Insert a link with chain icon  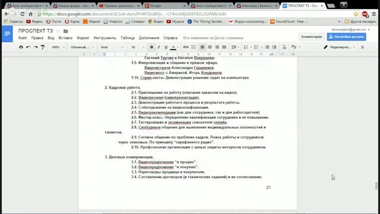(186, 47)
